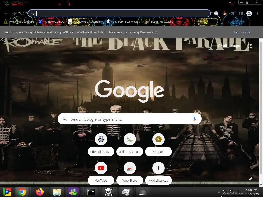Open the red YouTube play shortcut
The image size is (263, 197).
101,168
